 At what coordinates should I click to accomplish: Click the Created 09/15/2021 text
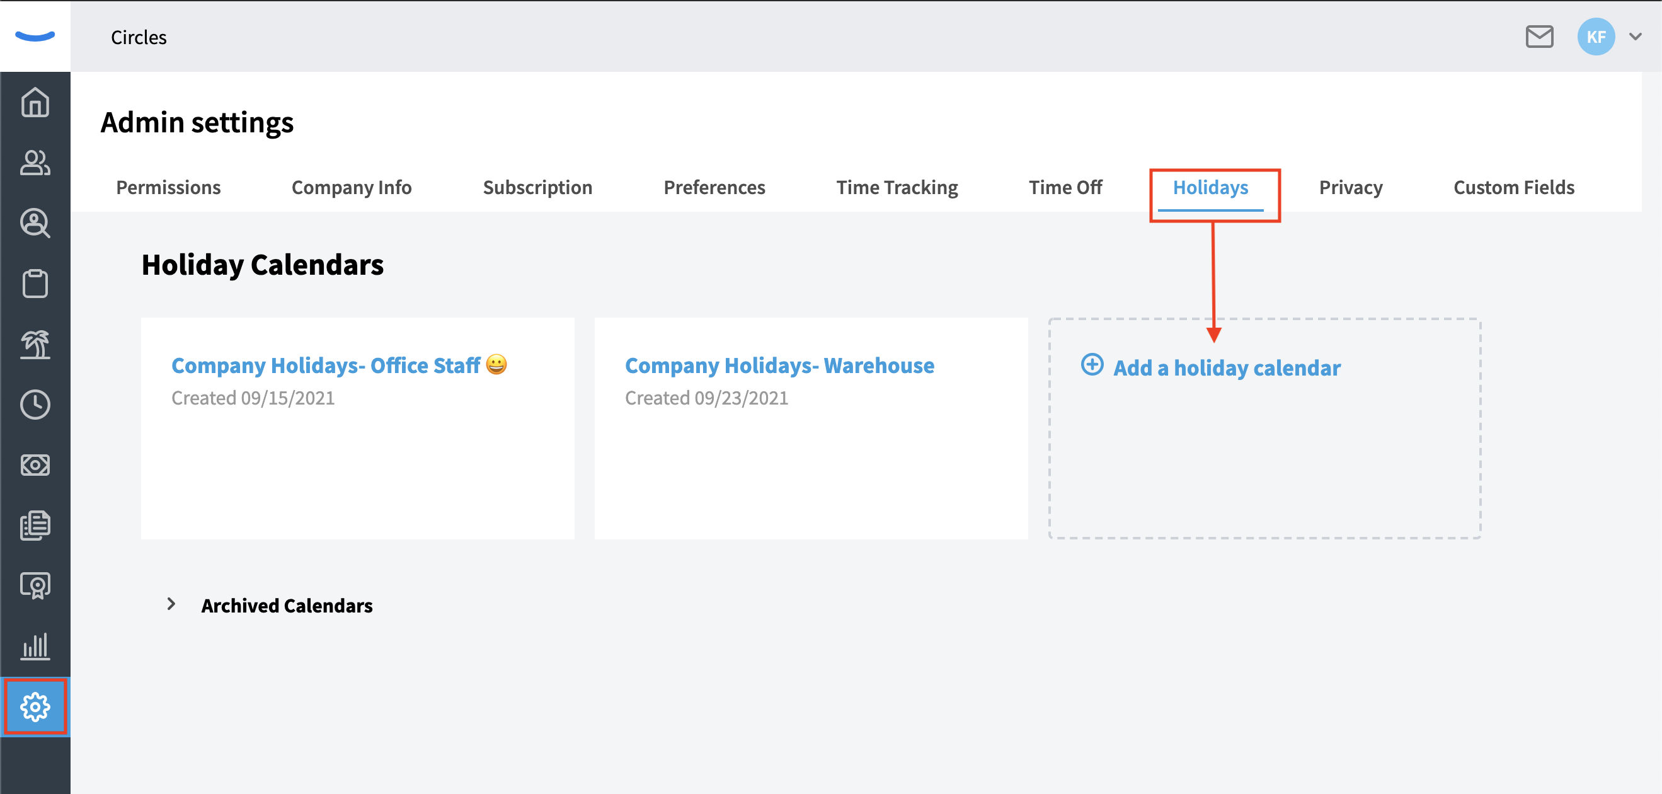point(253,398)
